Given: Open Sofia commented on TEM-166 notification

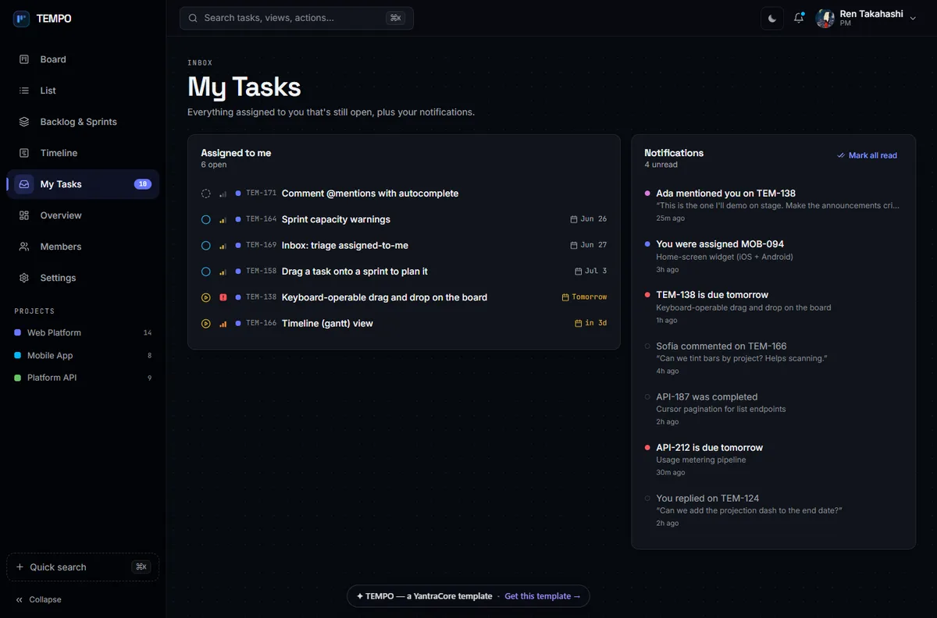Looking at the screenshot, I should pyautogui.click(x=773, y=358).
